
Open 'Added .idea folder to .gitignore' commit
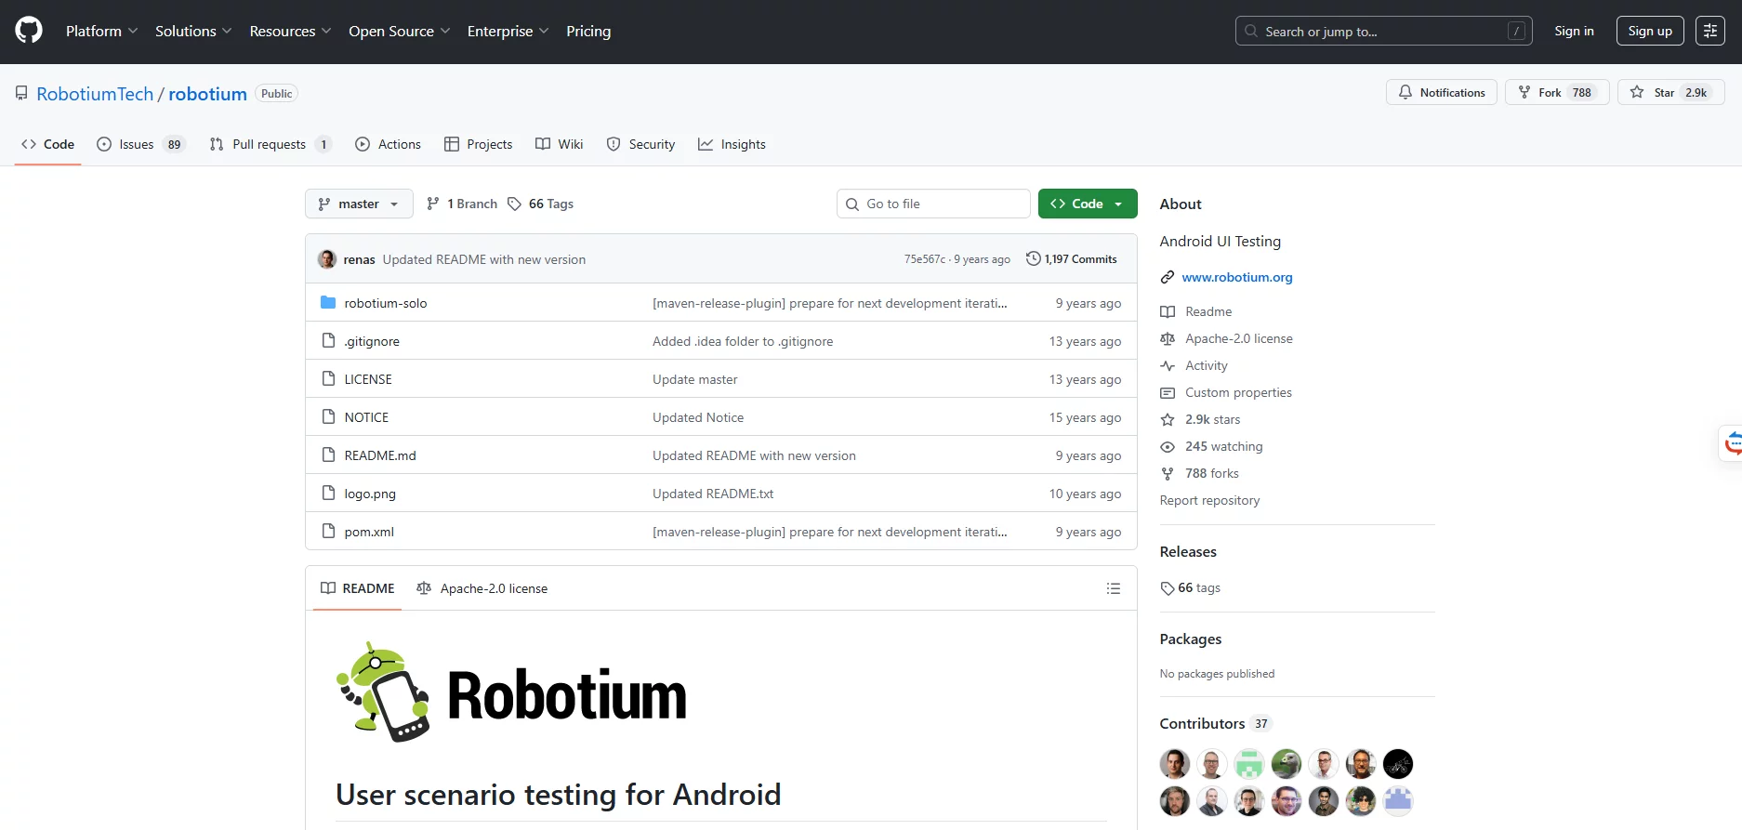coord(743,341)
